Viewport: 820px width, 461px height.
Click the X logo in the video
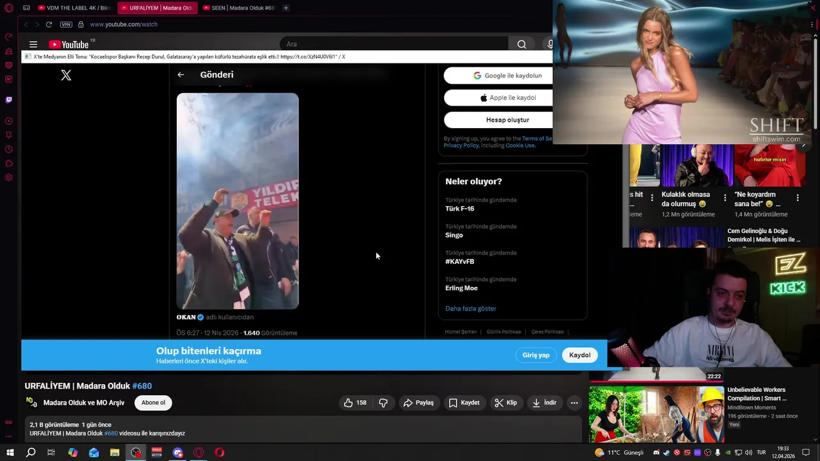click(x=66, y=75)
